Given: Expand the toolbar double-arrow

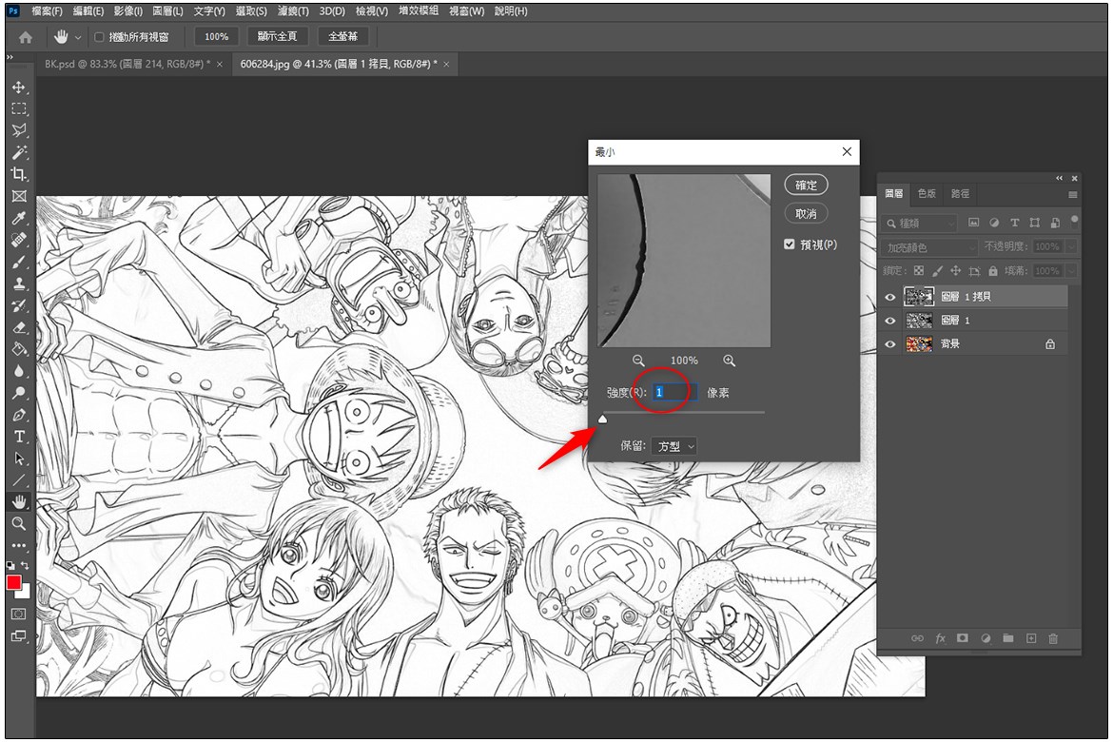Looking at the screenshot, I should coord(10,57).
